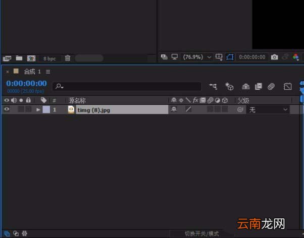Image resolution: width=304 pixels, height=238 pixels.
Task: Open the 合成 1 panel menu
Action: pos(48,72)
